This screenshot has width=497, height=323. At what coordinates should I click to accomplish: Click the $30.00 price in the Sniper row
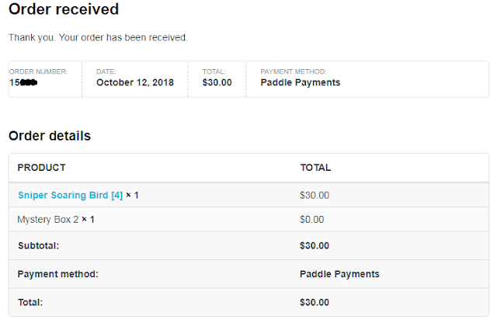point(314,196)
